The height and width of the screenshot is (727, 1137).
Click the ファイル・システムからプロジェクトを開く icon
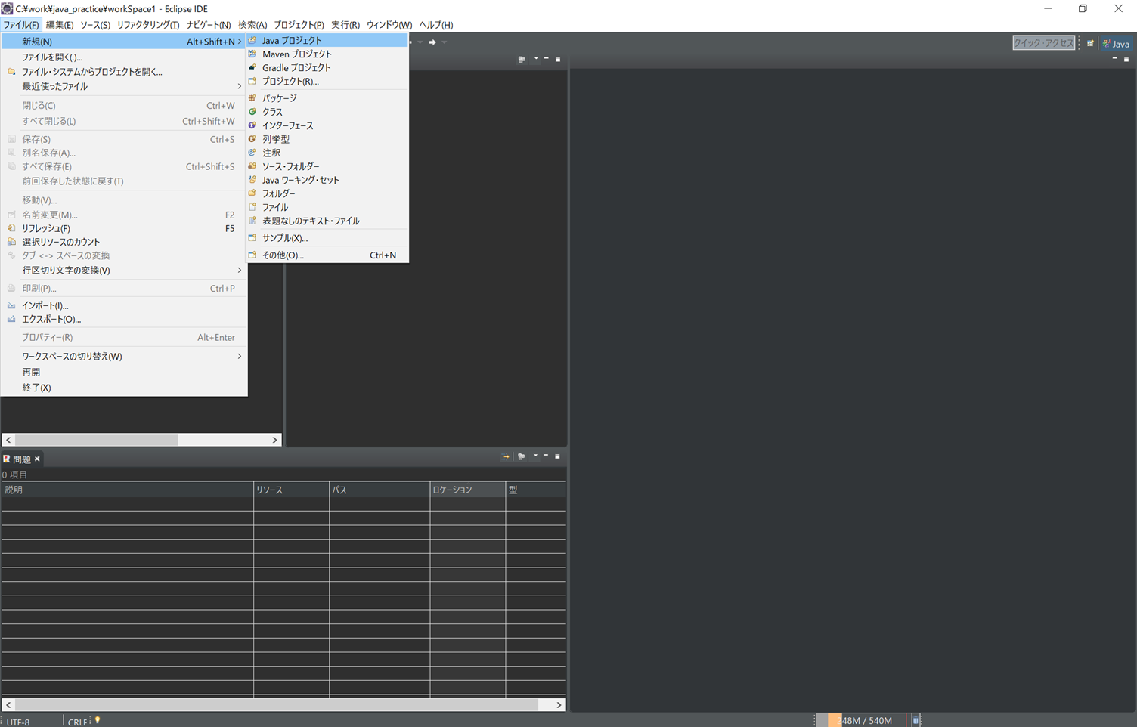point(11,72)
